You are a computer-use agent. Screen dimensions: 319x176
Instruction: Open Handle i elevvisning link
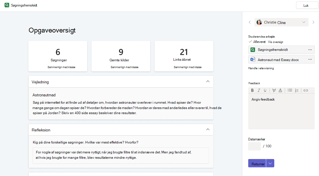[x=261, y=68]
